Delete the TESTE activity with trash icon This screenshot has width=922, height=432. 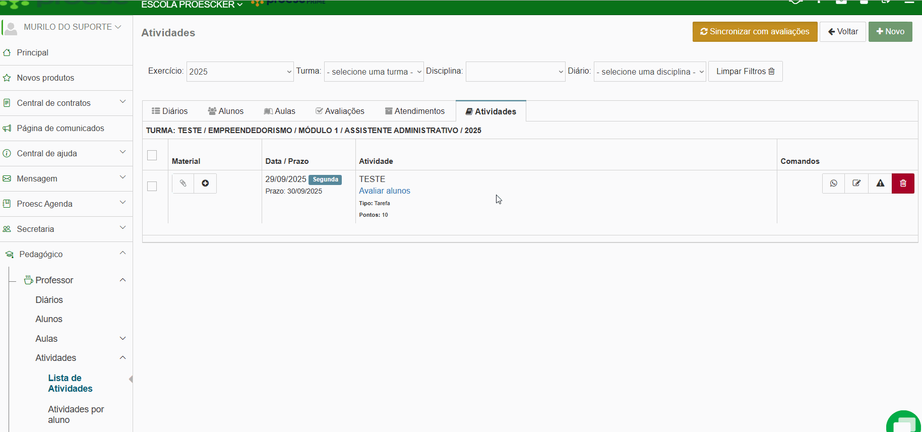(903, 183)
